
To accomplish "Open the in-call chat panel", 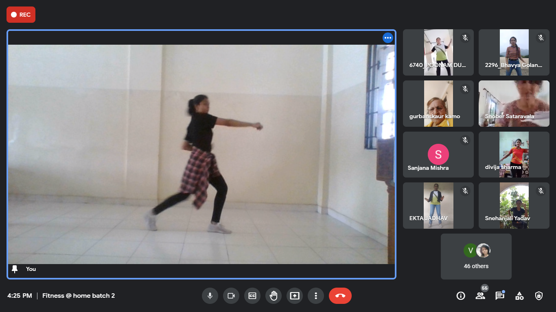I will tap(499, 296).
